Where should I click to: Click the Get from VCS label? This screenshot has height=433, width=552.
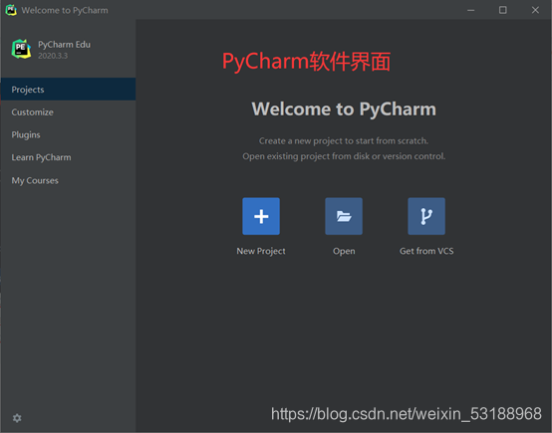click(426, 251)
